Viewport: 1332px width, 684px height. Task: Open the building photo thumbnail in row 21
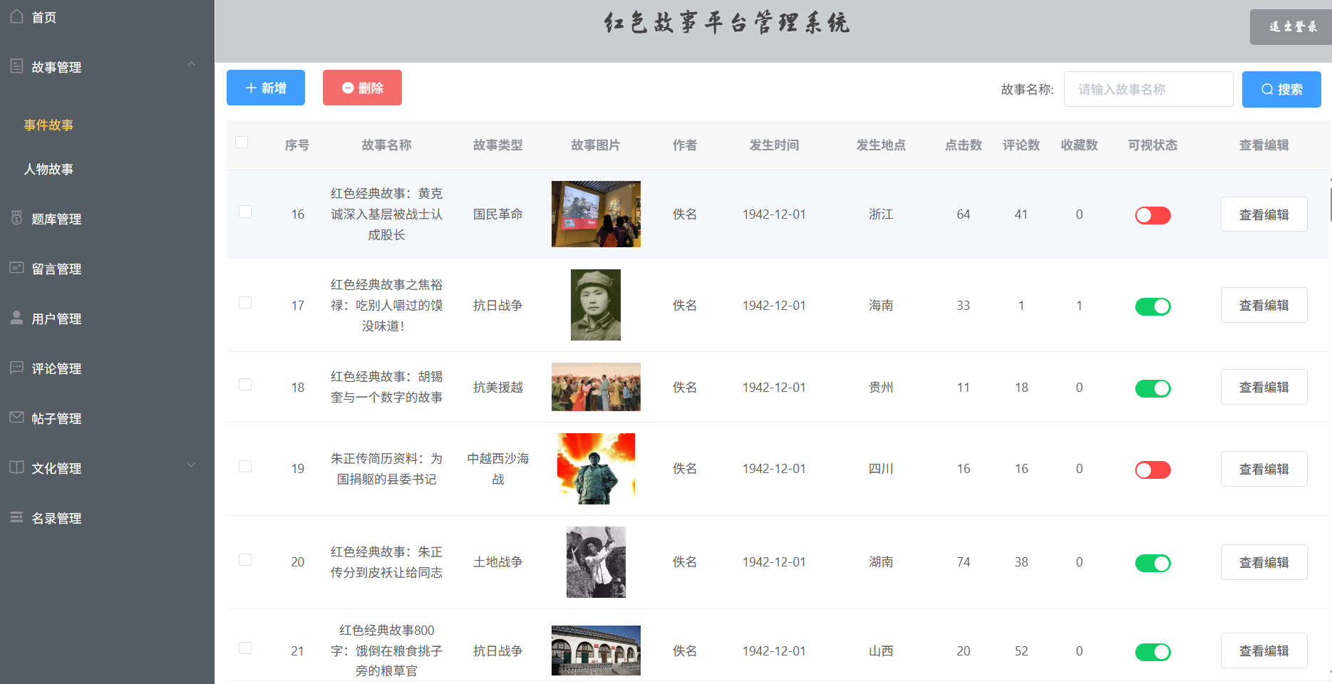[596, 651]
